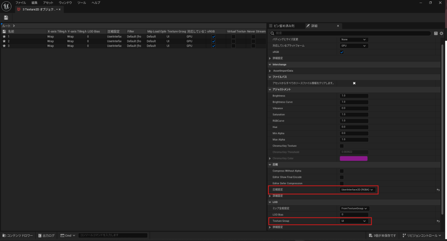447x241 pixels.
Task: Click the property matrix grid icon
Action: [x=436, y=33]
